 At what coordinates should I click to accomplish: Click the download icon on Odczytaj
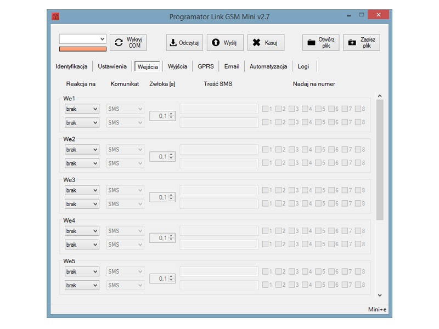173,43
